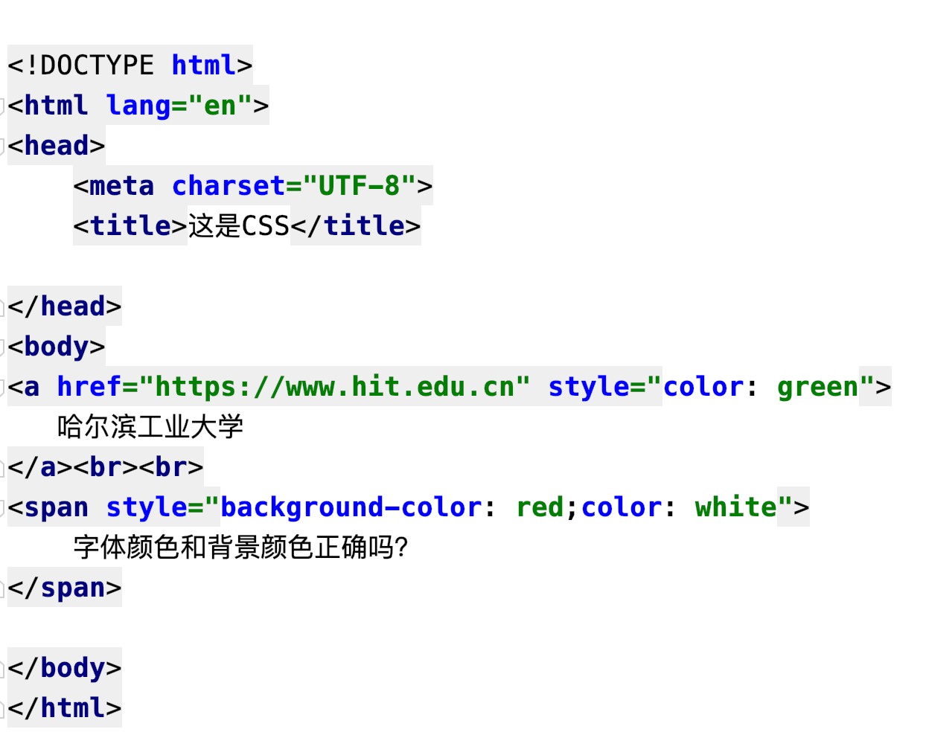This screenshot has width=926, height=732.
Task: Click fold marker beside the anchor tag
Action: [3, 387]
